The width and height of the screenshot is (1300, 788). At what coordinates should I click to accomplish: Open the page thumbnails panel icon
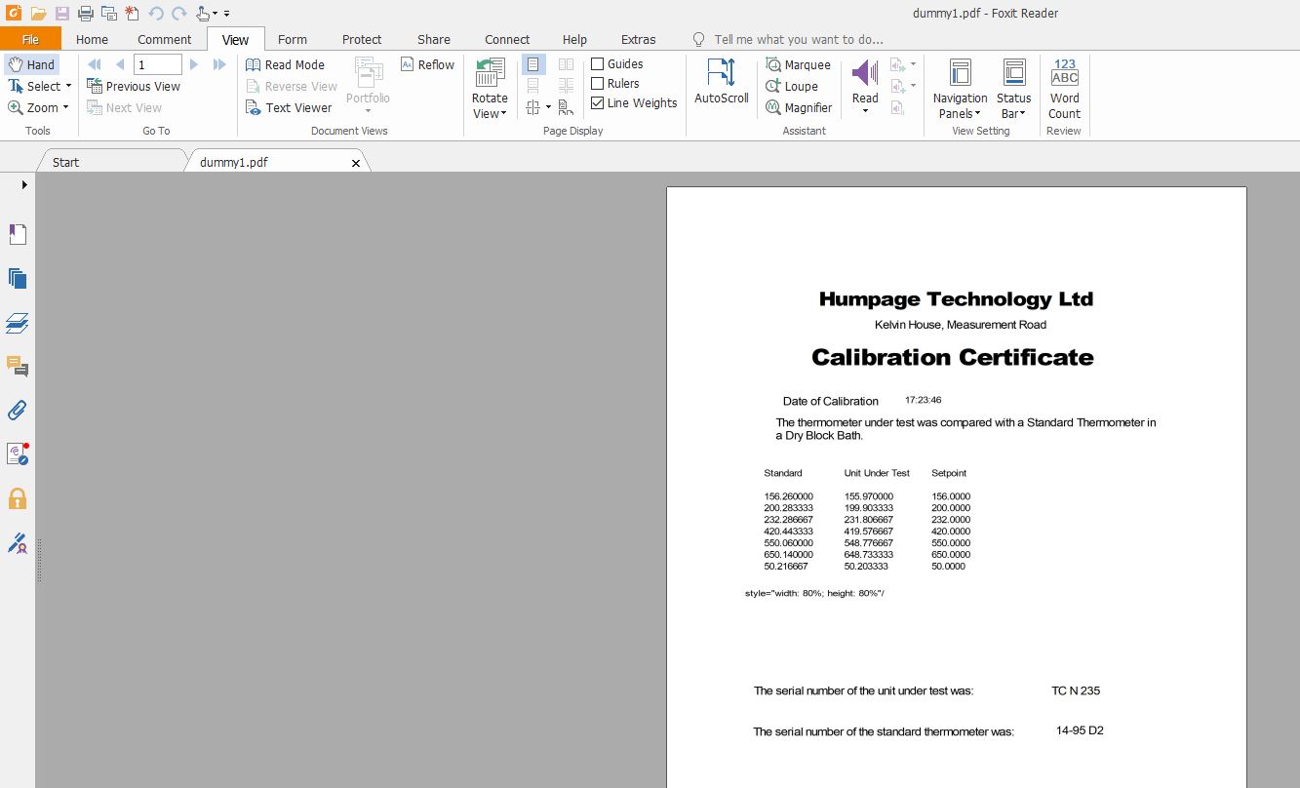[18, 279]
